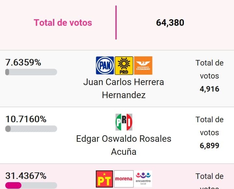Click the 7.6359% progress bar
Screen dimensions: 234x189
pyautogui.click(x=31, y=72)
